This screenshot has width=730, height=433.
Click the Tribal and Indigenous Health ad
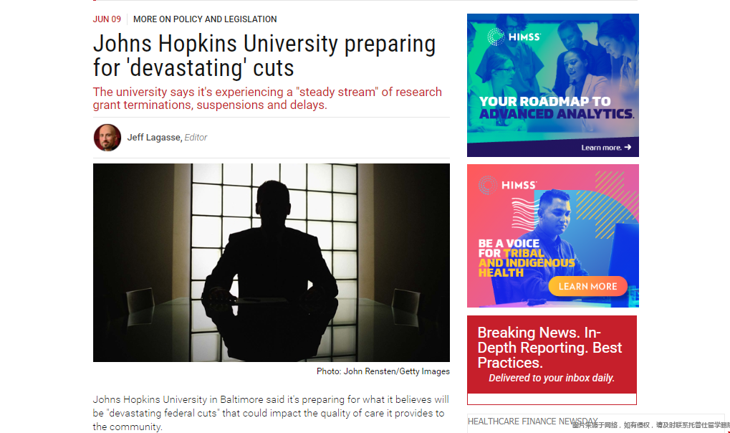click(552, 235)
